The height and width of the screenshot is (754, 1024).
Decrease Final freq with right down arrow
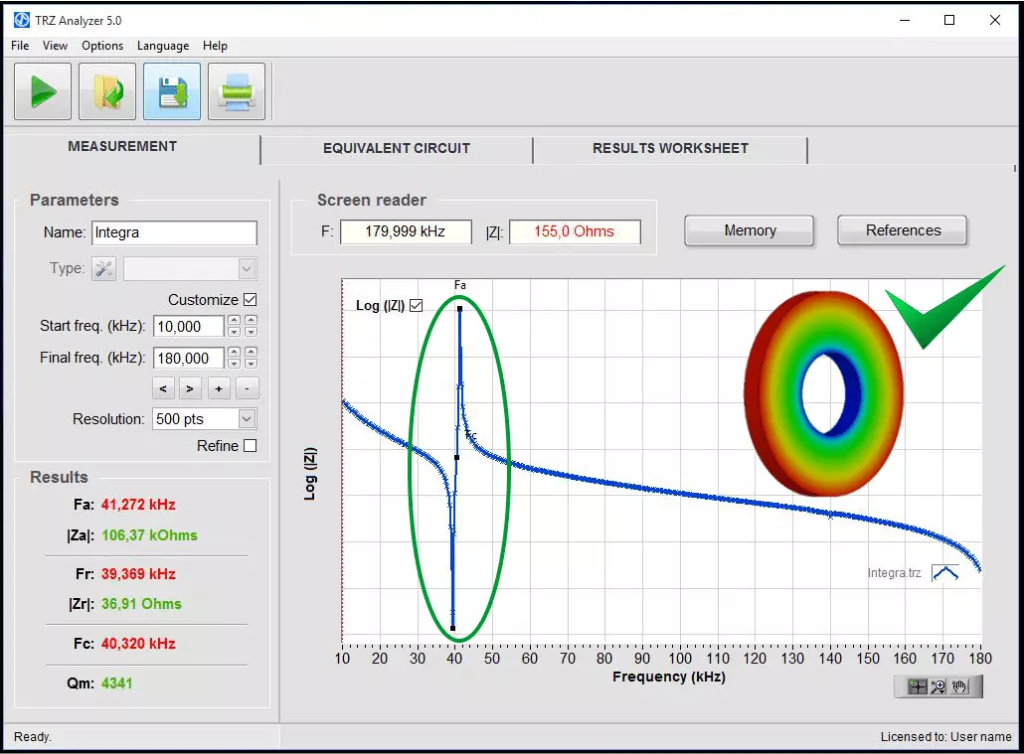(251, 364)
